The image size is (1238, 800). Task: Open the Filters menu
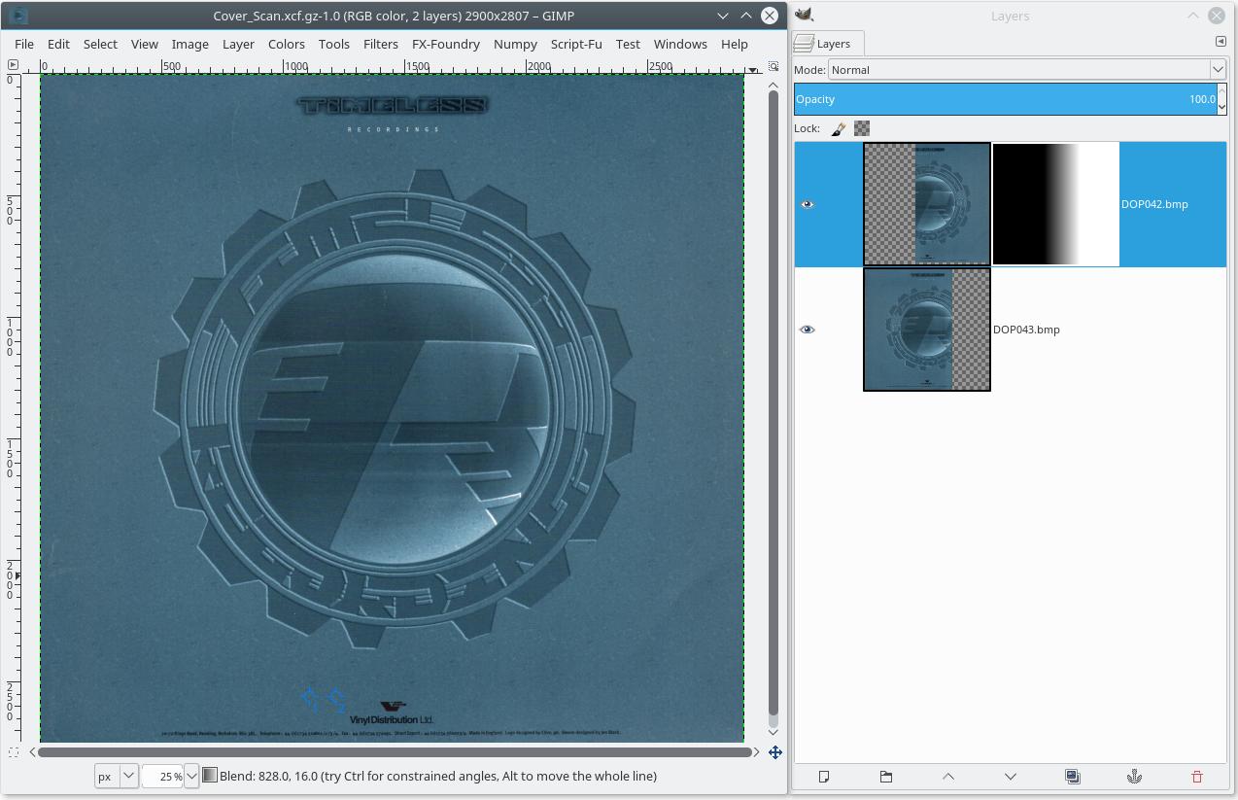pos(380,44)
